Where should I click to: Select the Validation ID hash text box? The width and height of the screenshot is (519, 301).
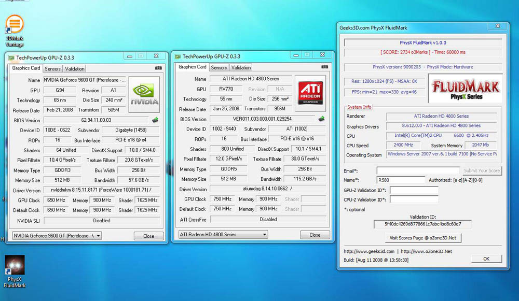(422, 224)
